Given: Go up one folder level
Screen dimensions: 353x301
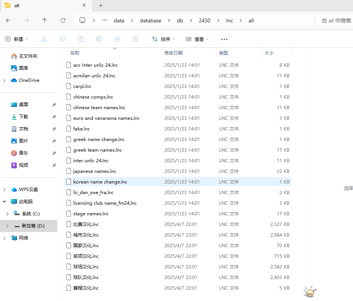Looking at the screenshot, I should (44, 20).
